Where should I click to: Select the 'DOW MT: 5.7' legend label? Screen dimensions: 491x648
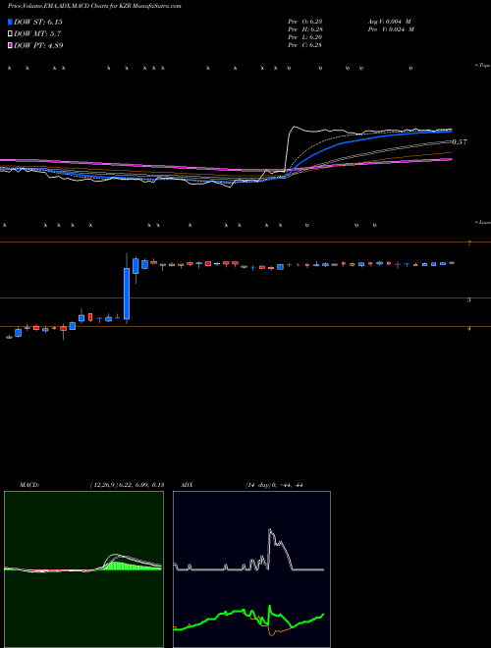[37, 33]
